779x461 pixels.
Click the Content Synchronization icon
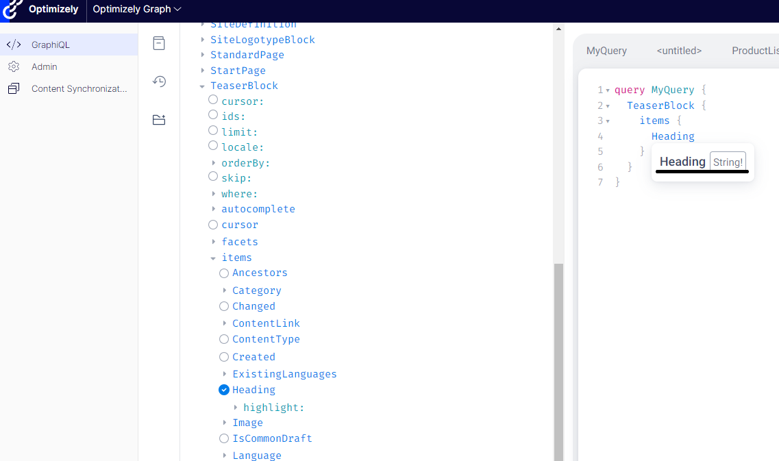(14, 88)
